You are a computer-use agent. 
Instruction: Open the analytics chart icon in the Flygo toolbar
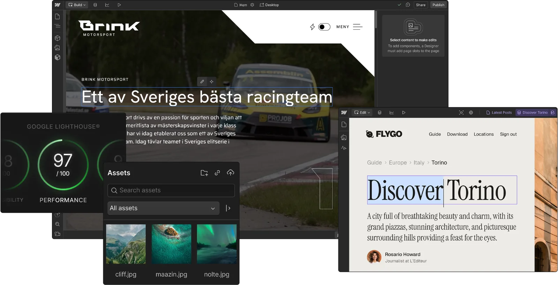(392, 112)
